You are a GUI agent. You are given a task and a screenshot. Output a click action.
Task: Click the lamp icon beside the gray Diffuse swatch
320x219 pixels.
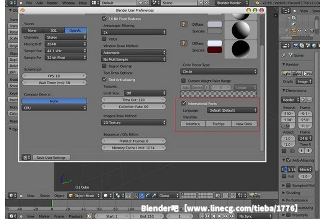pos(184,24)
